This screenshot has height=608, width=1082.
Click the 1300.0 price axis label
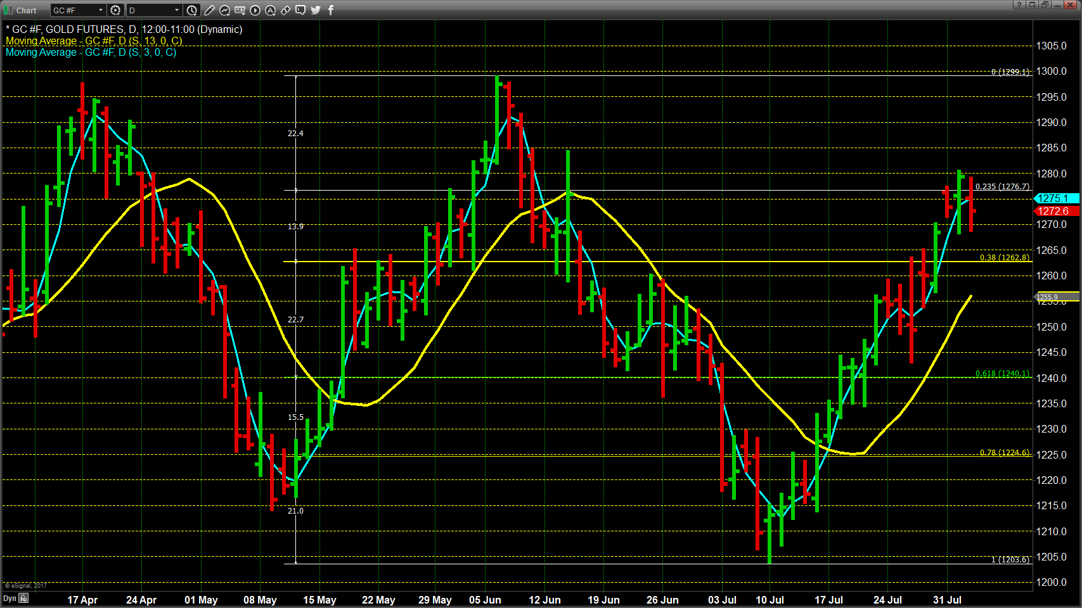click(x=1052, y=71)
